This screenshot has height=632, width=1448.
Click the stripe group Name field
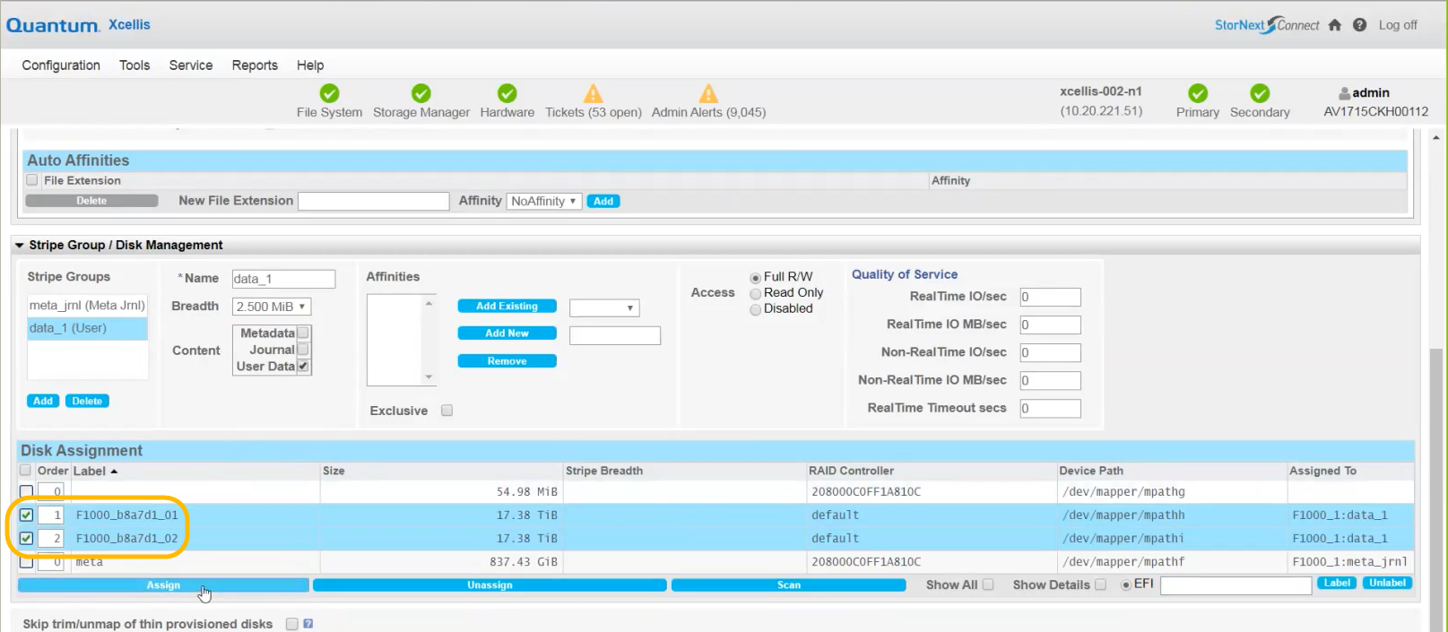[x=283, y=279]
